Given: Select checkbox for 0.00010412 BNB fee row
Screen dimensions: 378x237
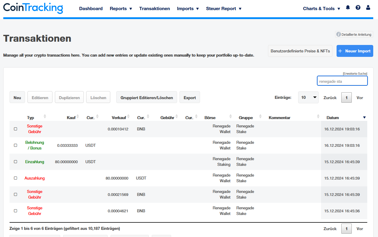Looking at the screenshot, I should (x=16, y=129).
